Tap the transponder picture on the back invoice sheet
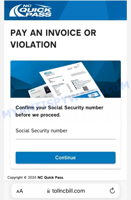 (x=47, y=90)
